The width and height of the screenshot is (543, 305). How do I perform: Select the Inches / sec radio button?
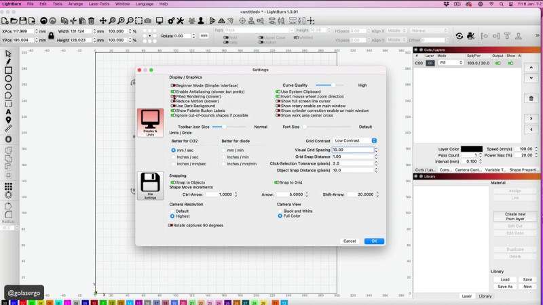[173, 157]
